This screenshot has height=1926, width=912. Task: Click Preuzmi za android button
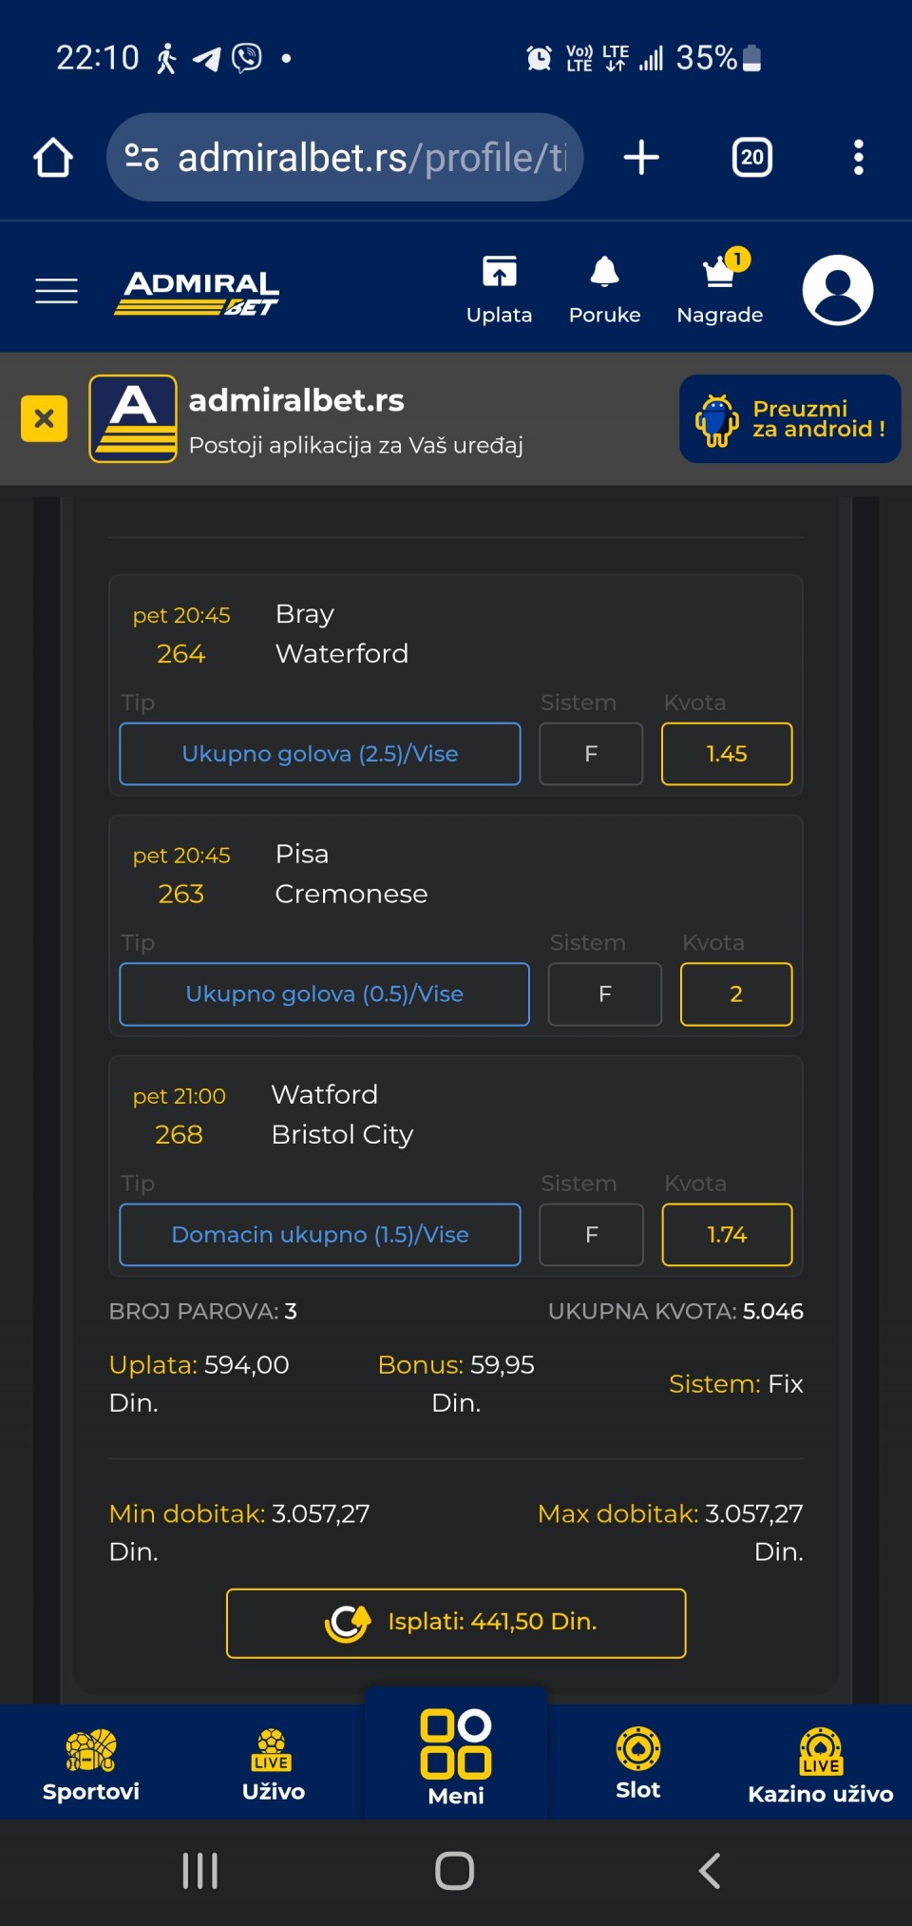[789, 419]
